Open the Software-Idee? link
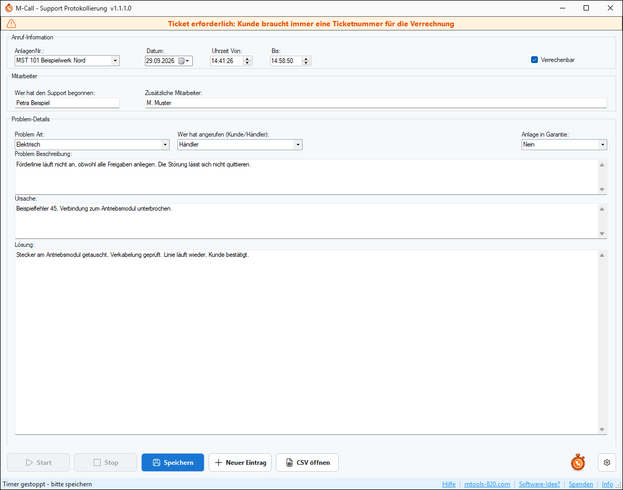This screenshot has width=623, height=490. [539, 484]
